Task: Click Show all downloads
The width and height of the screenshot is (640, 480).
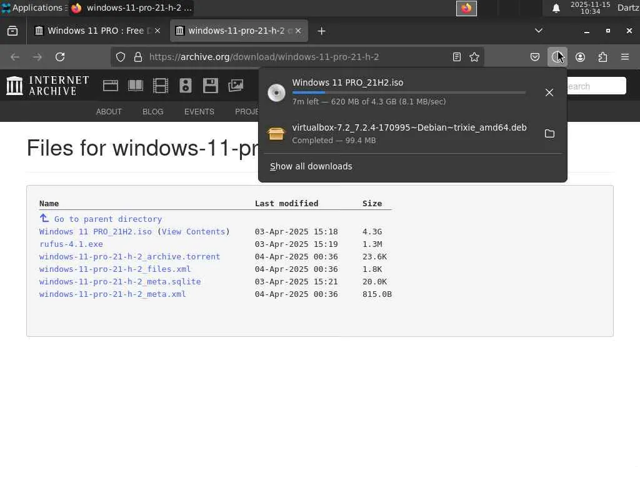Action: pos(311,166)
